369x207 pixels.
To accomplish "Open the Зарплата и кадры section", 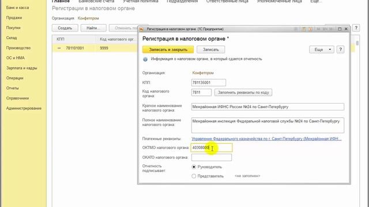I will pyautogui.click(x=22, y=68).
